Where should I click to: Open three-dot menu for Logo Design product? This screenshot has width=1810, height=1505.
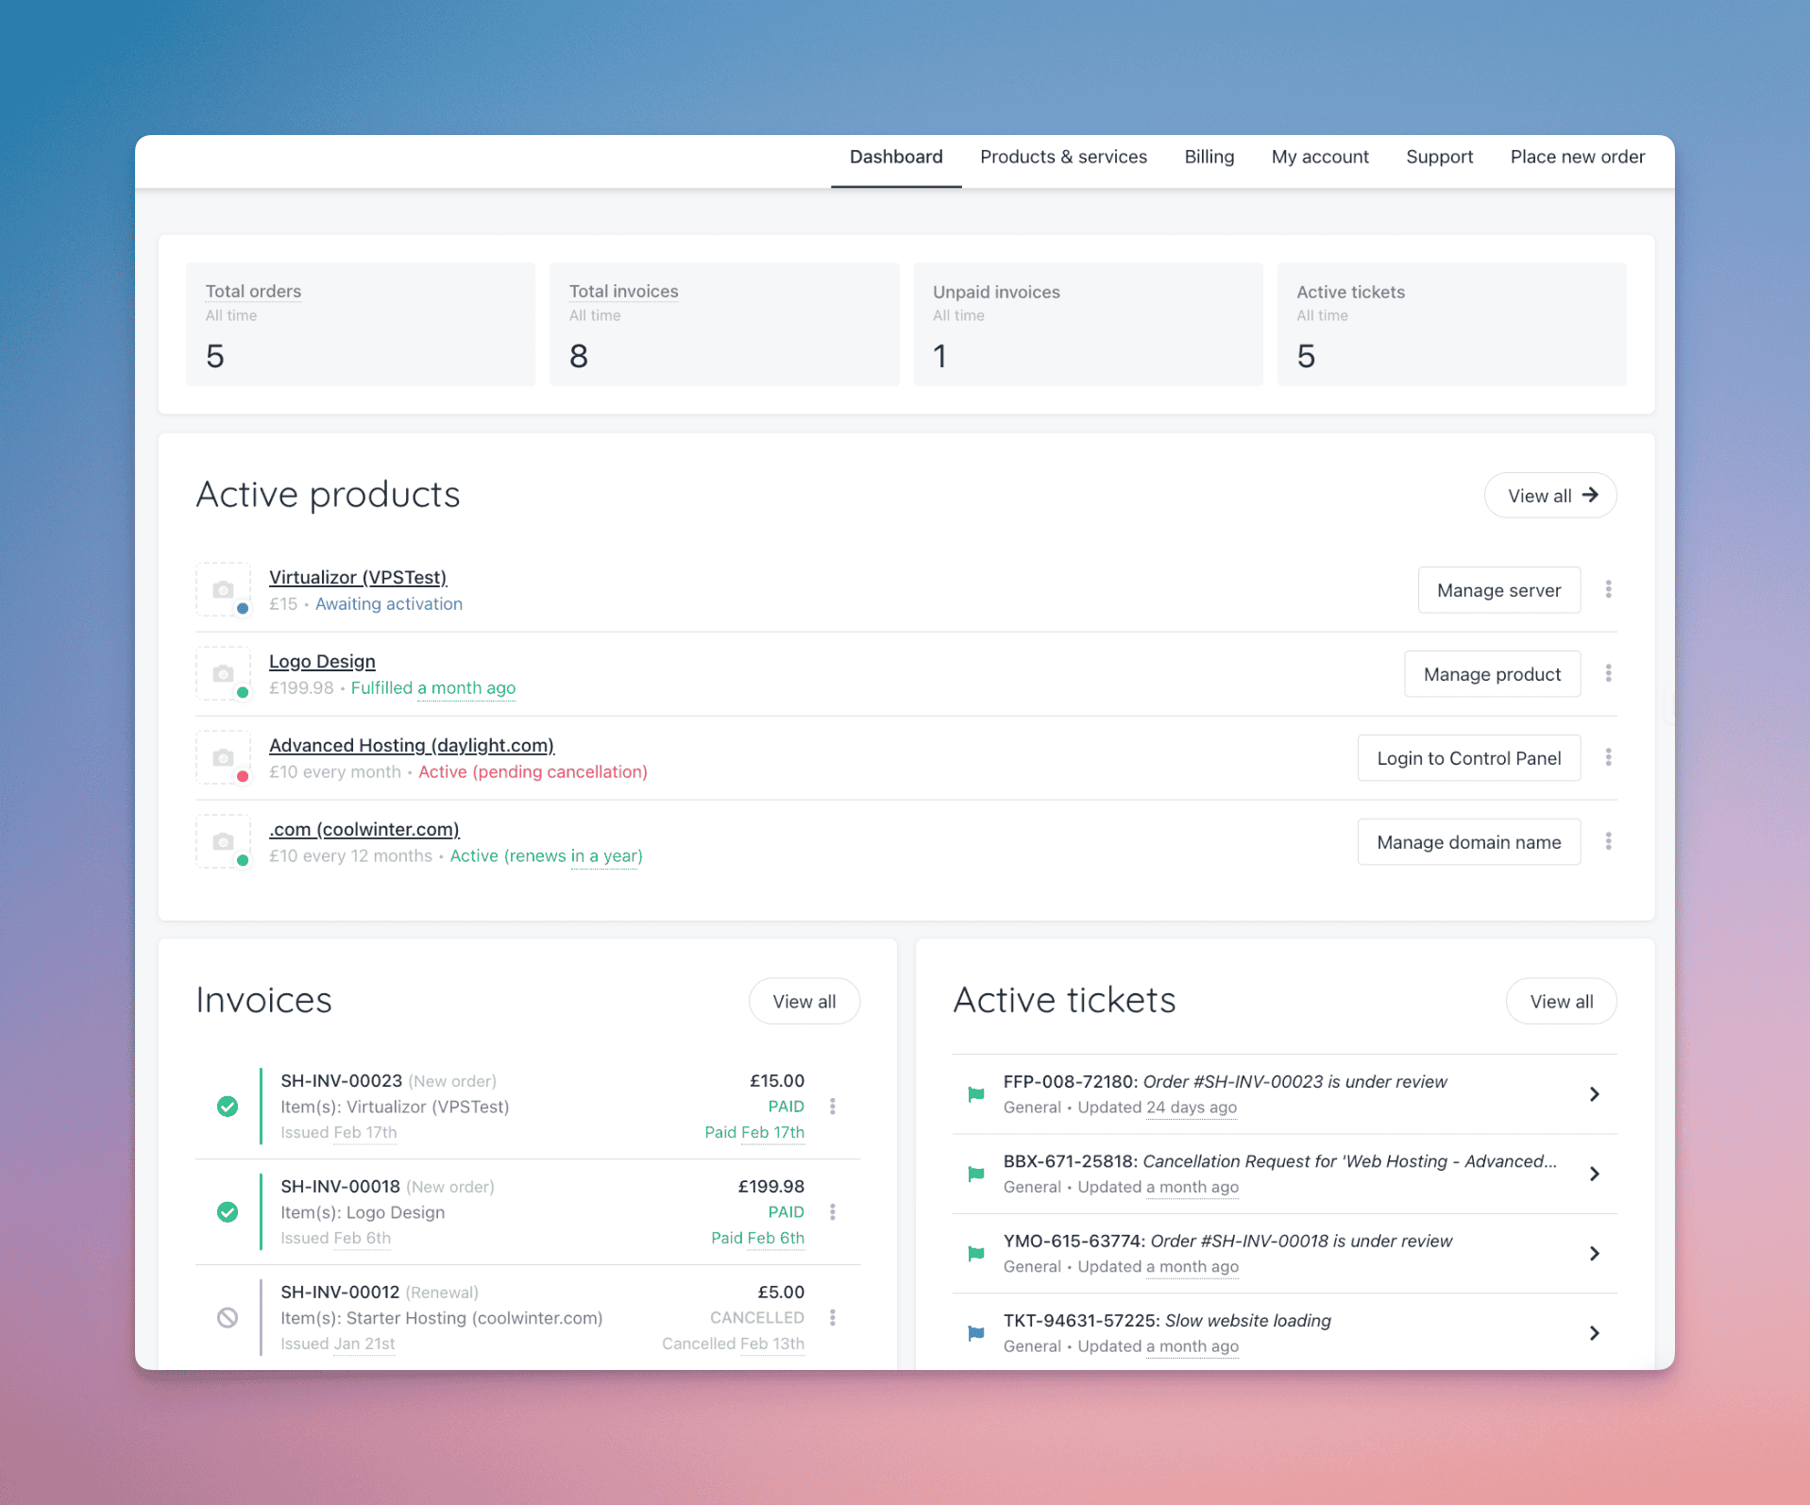coord(1608,673)
